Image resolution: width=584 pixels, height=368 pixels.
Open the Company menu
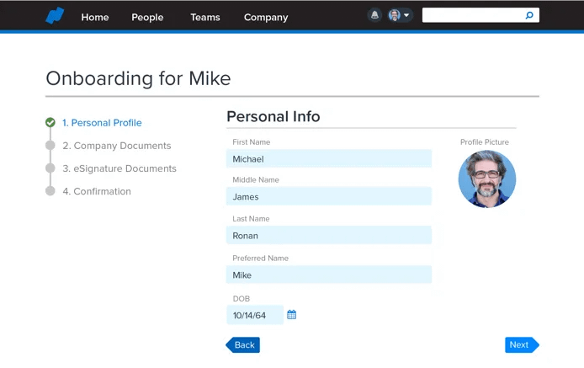click(266, 17)
